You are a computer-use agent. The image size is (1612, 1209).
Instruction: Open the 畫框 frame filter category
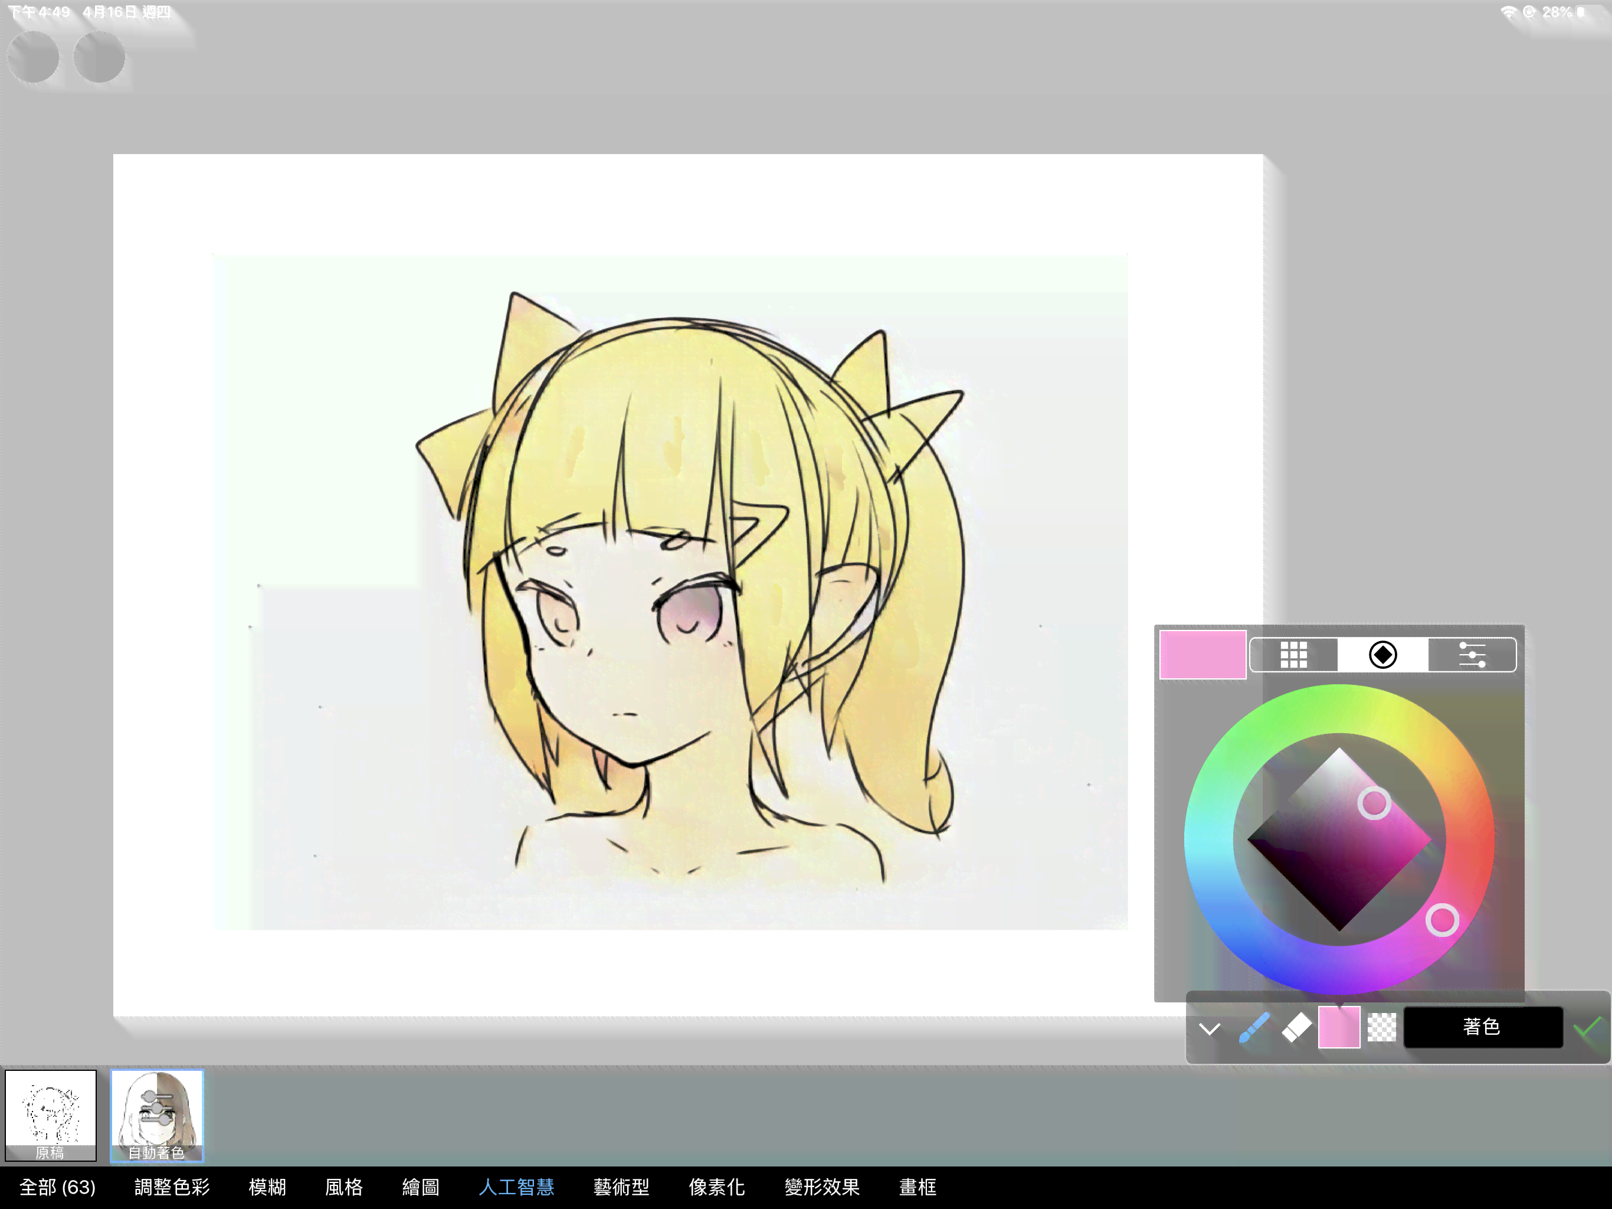pyautogui.click(x=918, y=1187)
